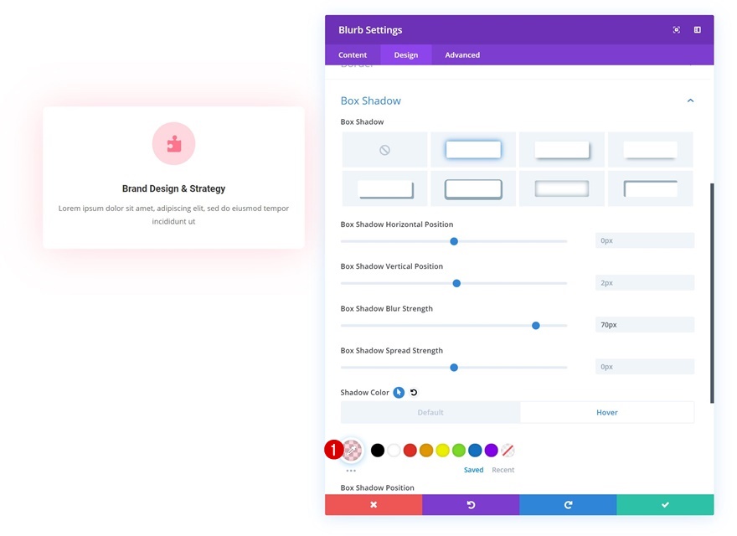Pick the purple color swatch

491,451
